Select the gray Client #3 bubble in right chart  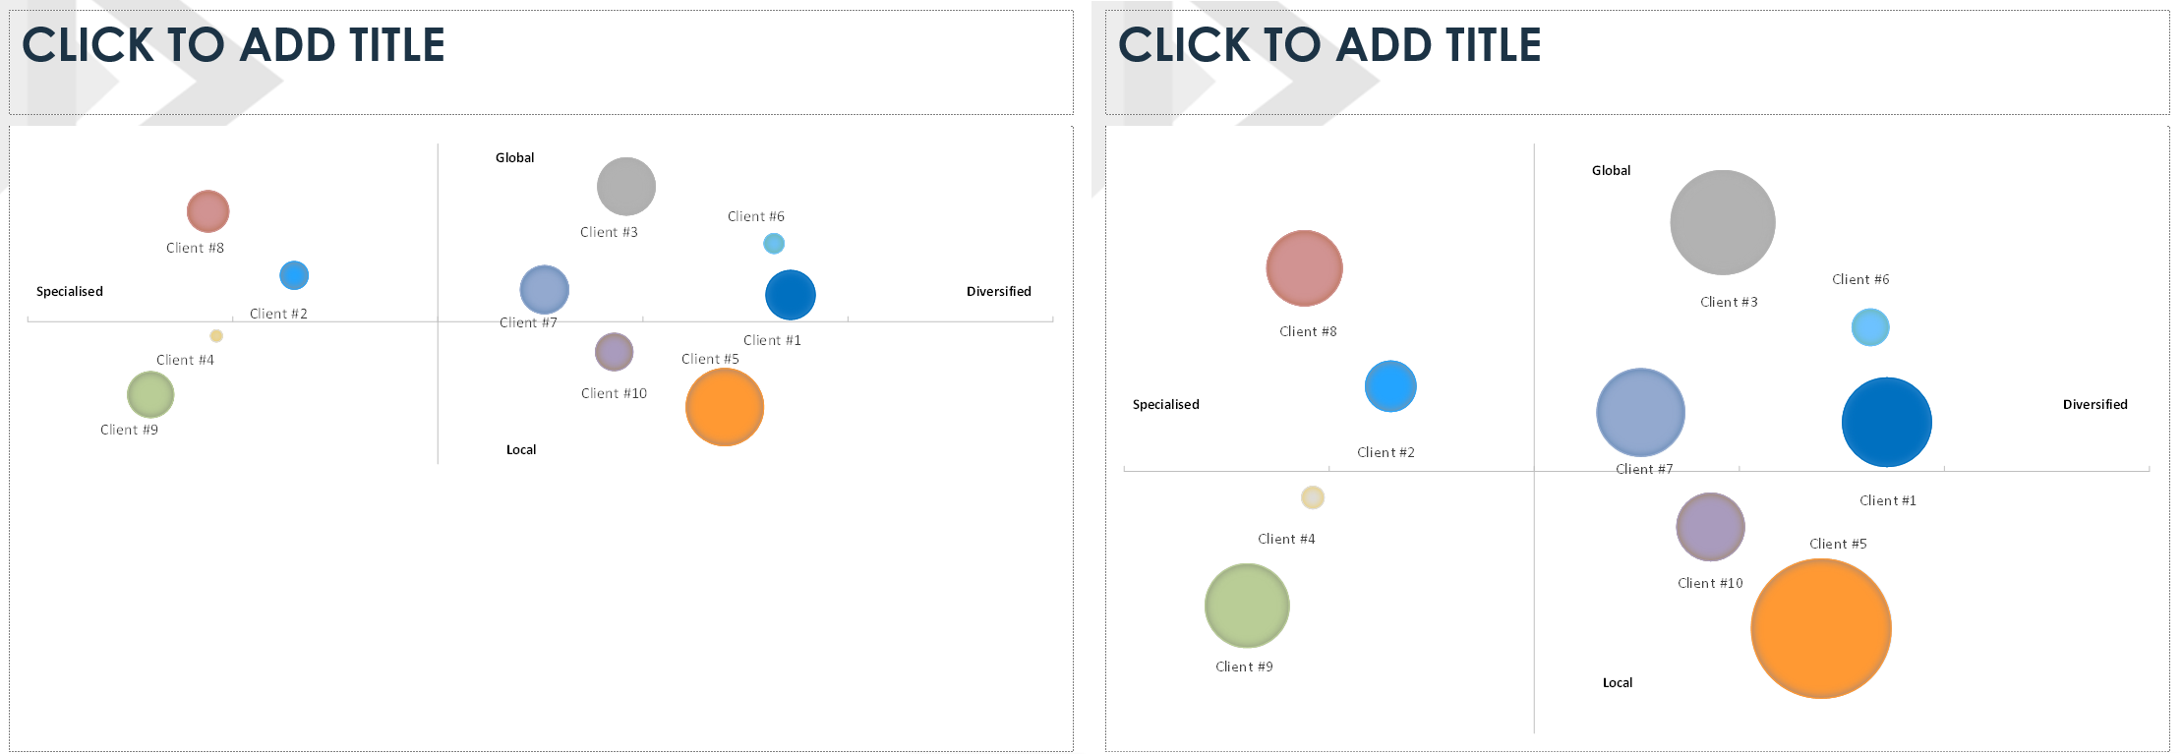1722,222
